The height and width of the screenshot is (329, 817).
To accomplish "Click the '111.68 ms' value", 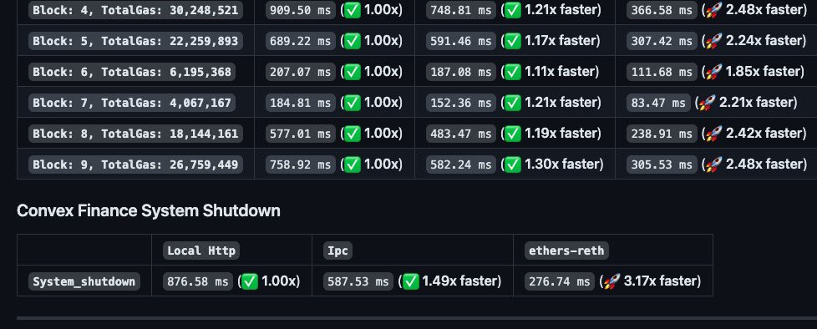I will click(662, 72).
